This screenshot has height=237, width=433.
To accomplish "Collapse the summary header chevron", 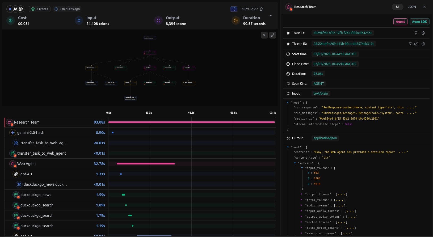I will 271,16.
